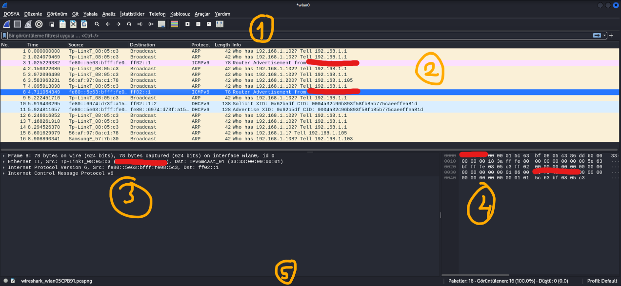Toggle packet list colorization
The width and height of the screenshot is (621, 286).
[174, 23]
